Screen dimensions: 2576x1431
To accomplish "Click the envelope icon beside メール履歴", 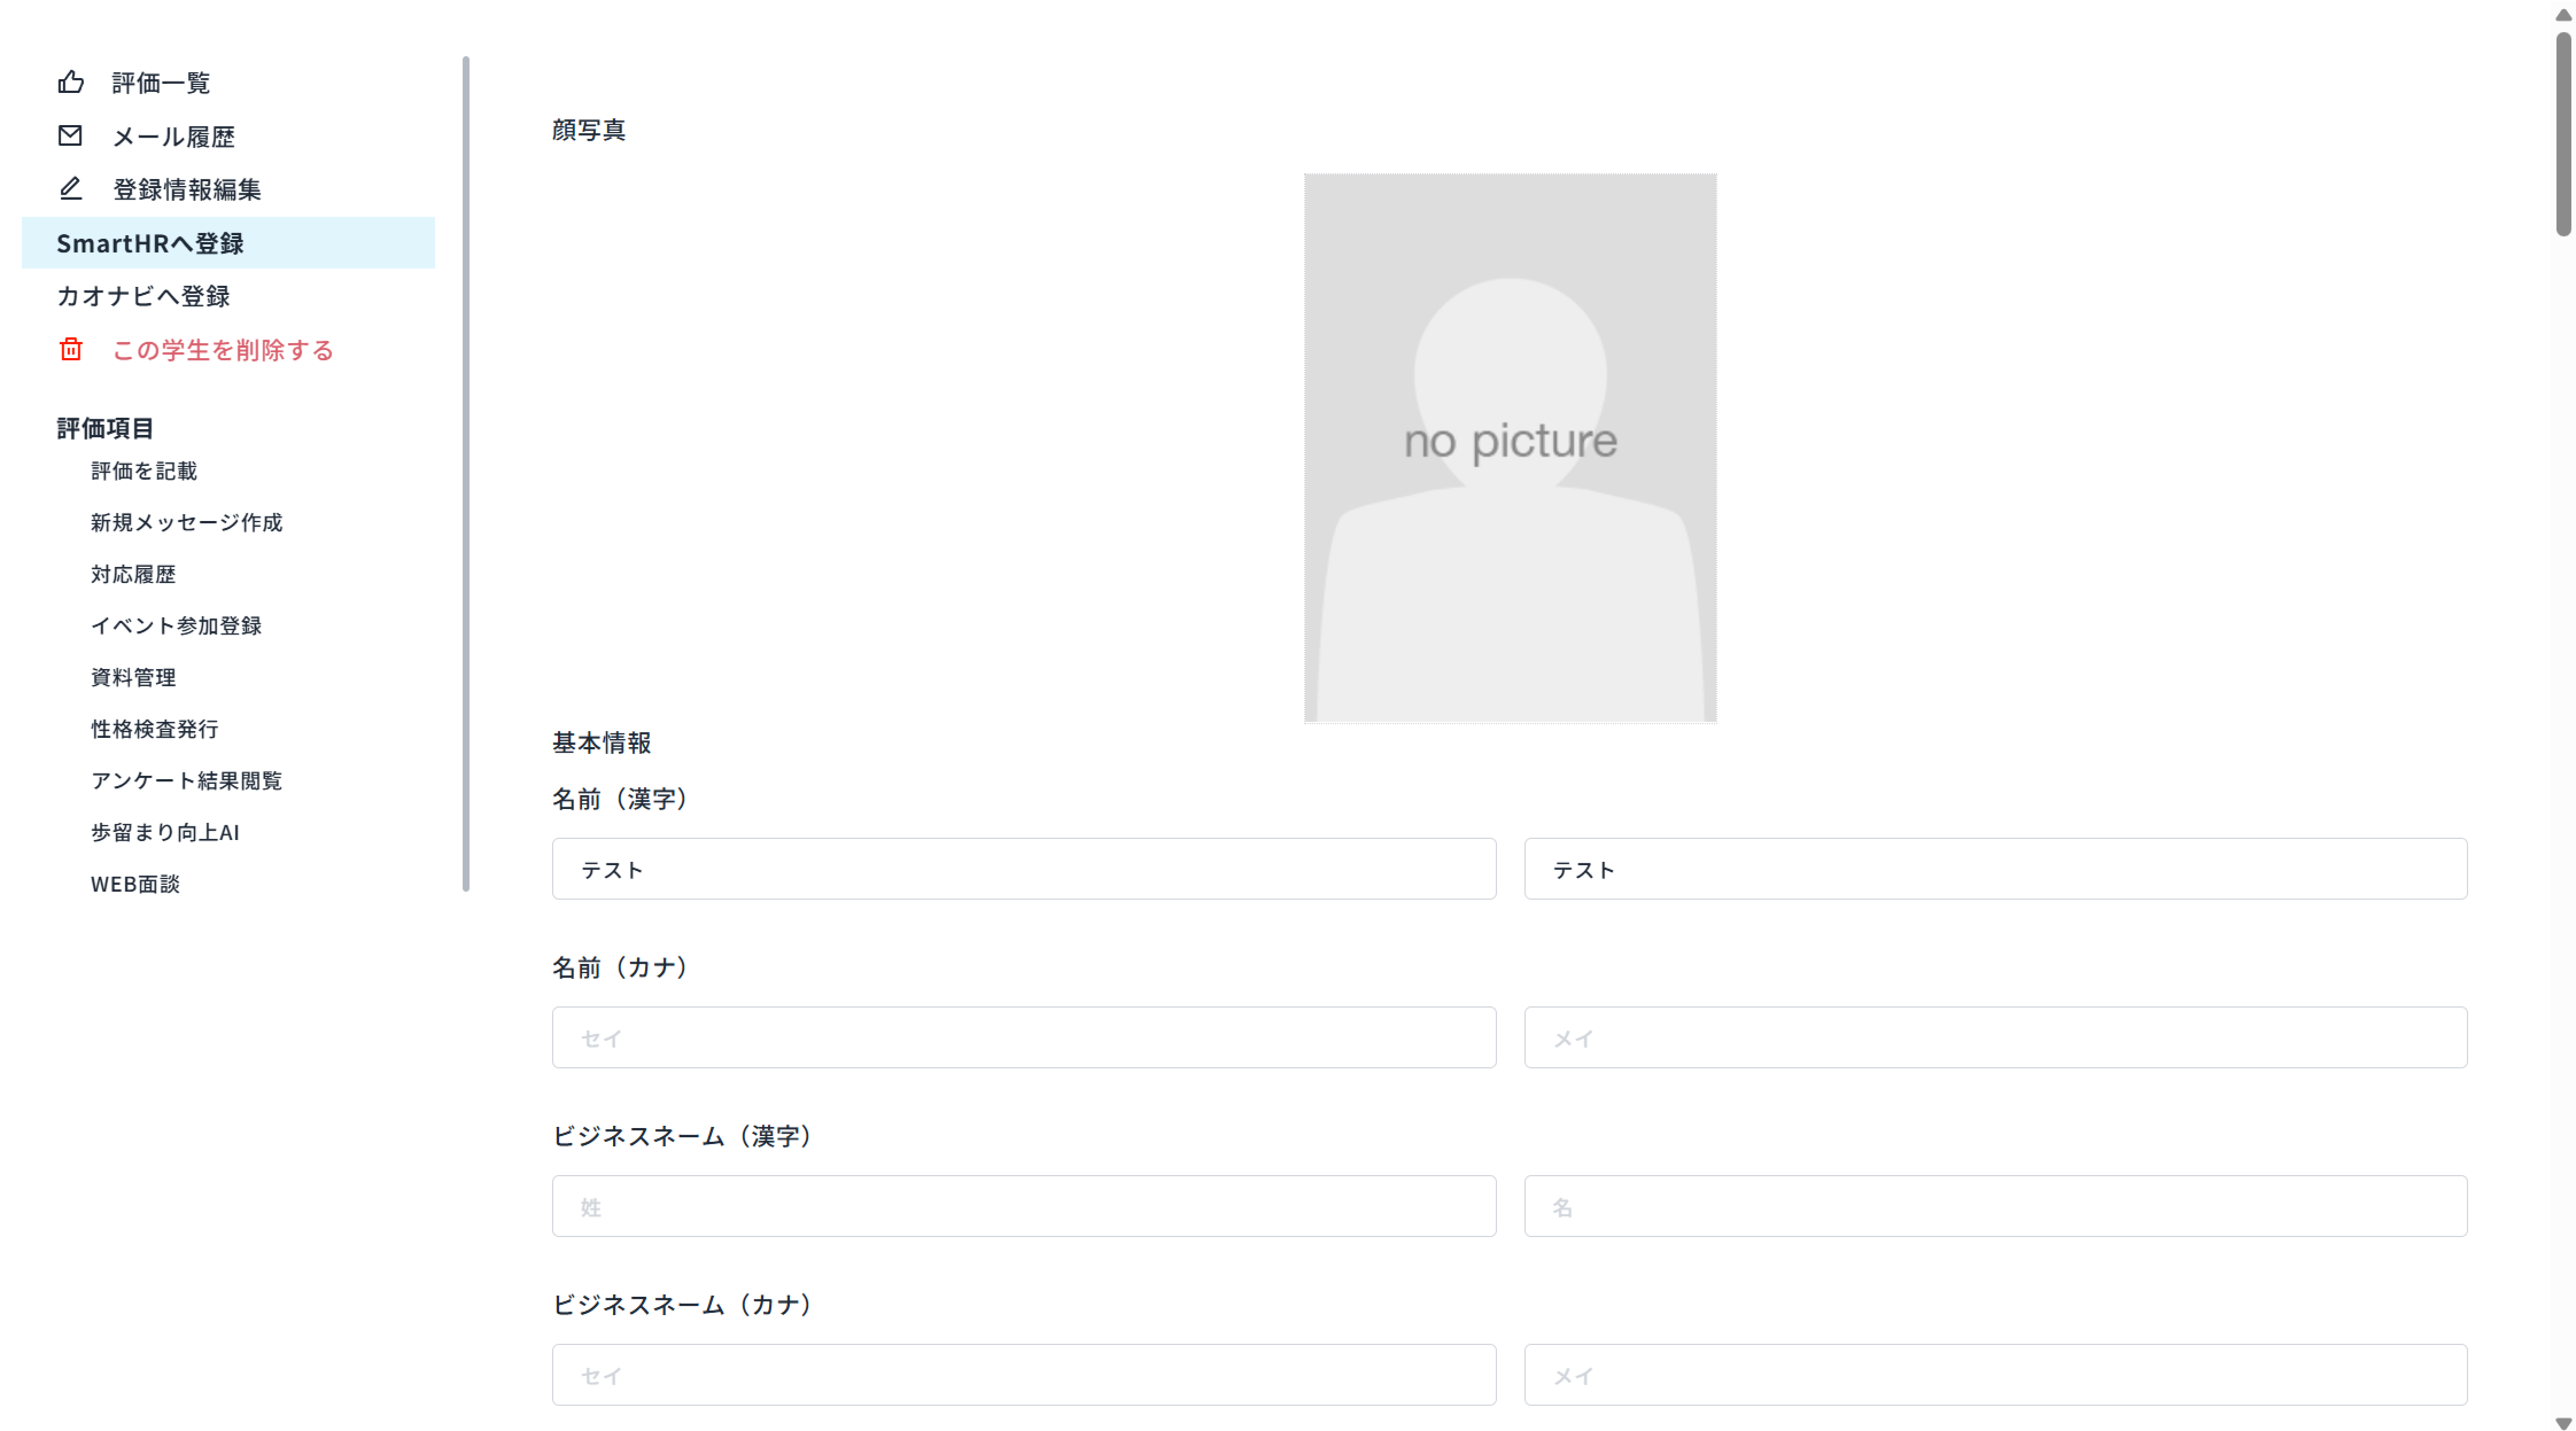I will click(x=70, y=136).
